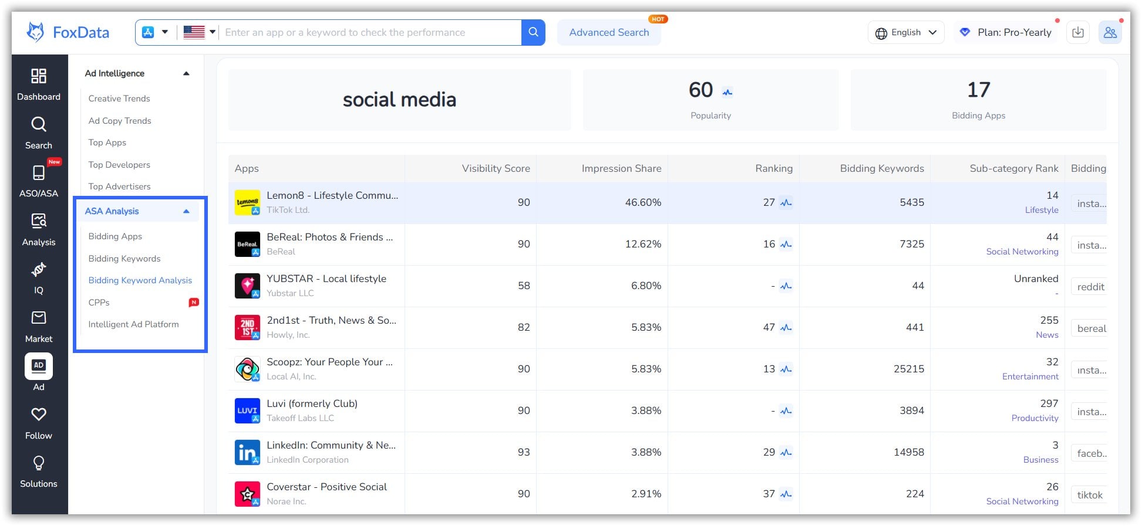This screenshot has height=526, width=1142.
Task: Open Top Apps menu item
Action: 107,142
